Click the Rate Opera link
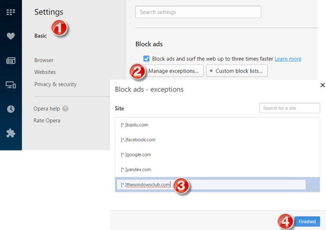Screen dimensions: 326x230 pyautogui.click(x=46, y=120)
